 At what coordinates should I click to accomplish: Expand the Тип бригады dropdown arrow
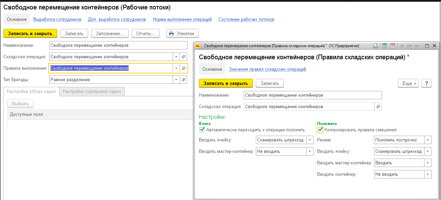176,79
